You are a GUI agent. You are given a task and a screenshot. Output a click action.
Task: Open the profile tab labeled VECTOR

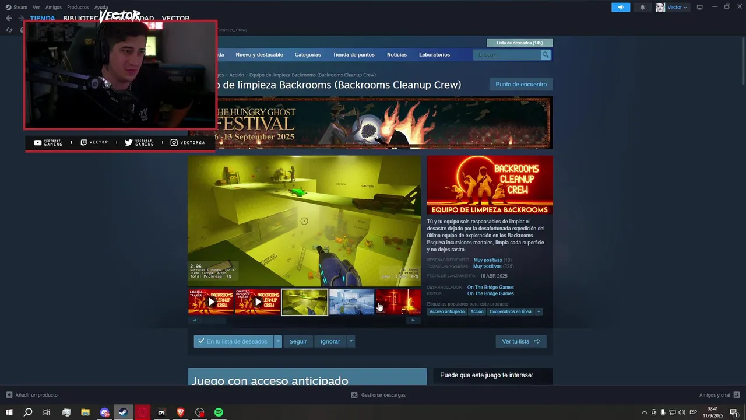(175, 18)
